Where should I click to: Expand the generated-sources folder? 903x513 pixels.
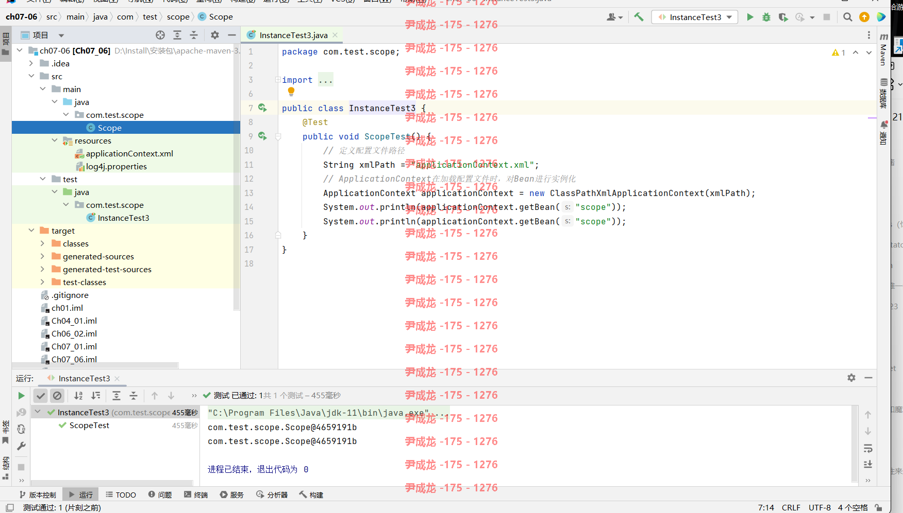[x=42, y=256]
